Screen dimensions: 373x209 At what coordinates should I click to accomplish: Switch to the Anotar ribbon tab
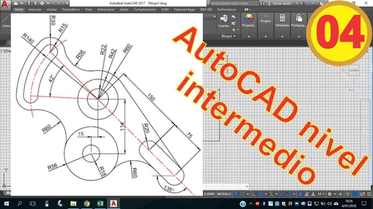52,10
